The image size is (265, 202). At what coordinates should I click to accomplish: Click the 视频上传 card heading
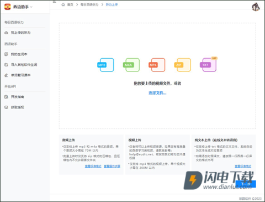click(135, 140)
